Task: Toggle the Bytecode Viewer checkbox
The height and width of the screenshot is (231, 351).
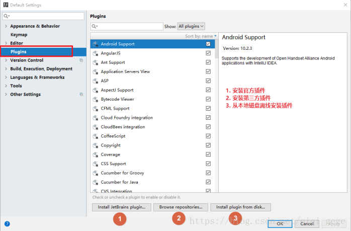Action: [x=208, y=99]
